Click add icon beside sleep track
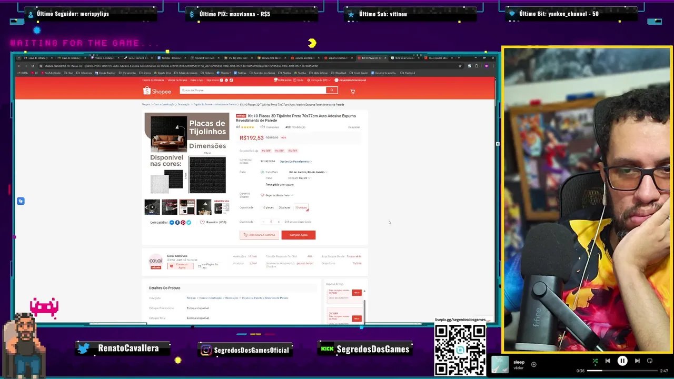Image resolution: width=674 pixels, height=379 pixels. (x=533, y=364)
